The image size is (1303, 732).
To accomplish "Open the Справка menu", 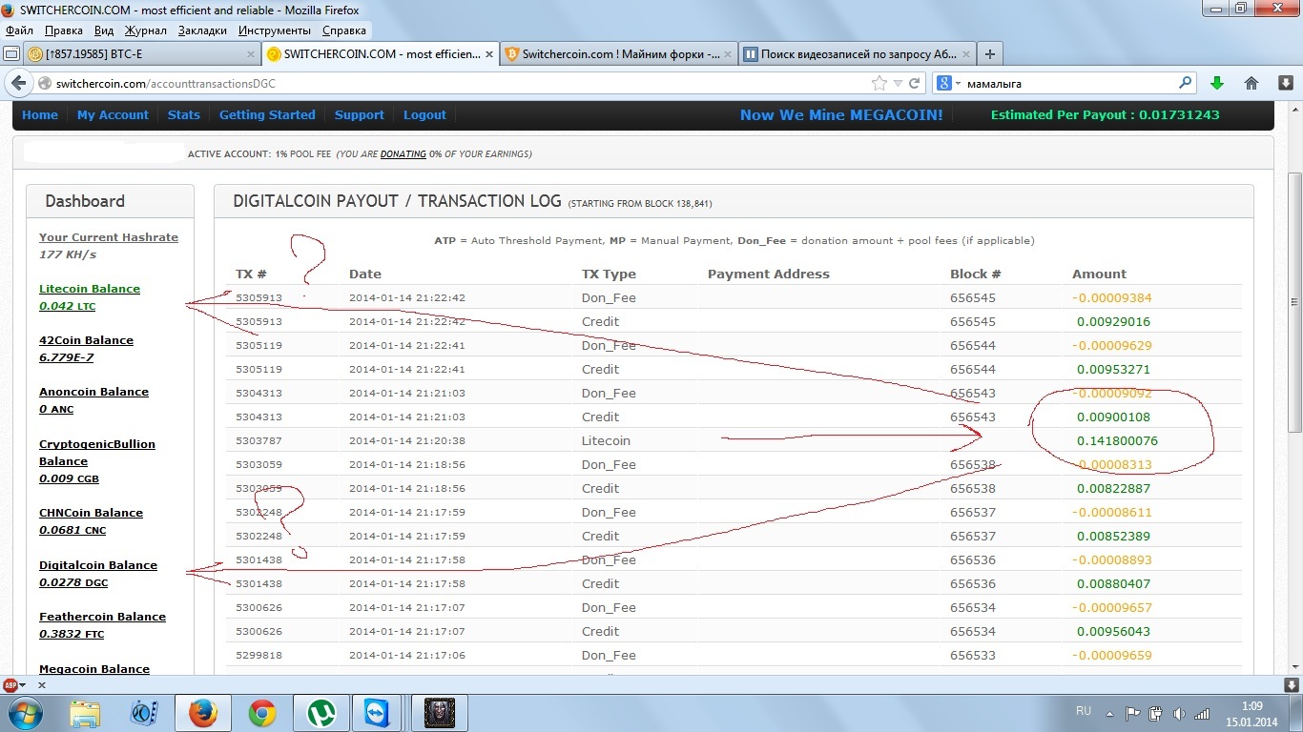I will pos(344,30).
